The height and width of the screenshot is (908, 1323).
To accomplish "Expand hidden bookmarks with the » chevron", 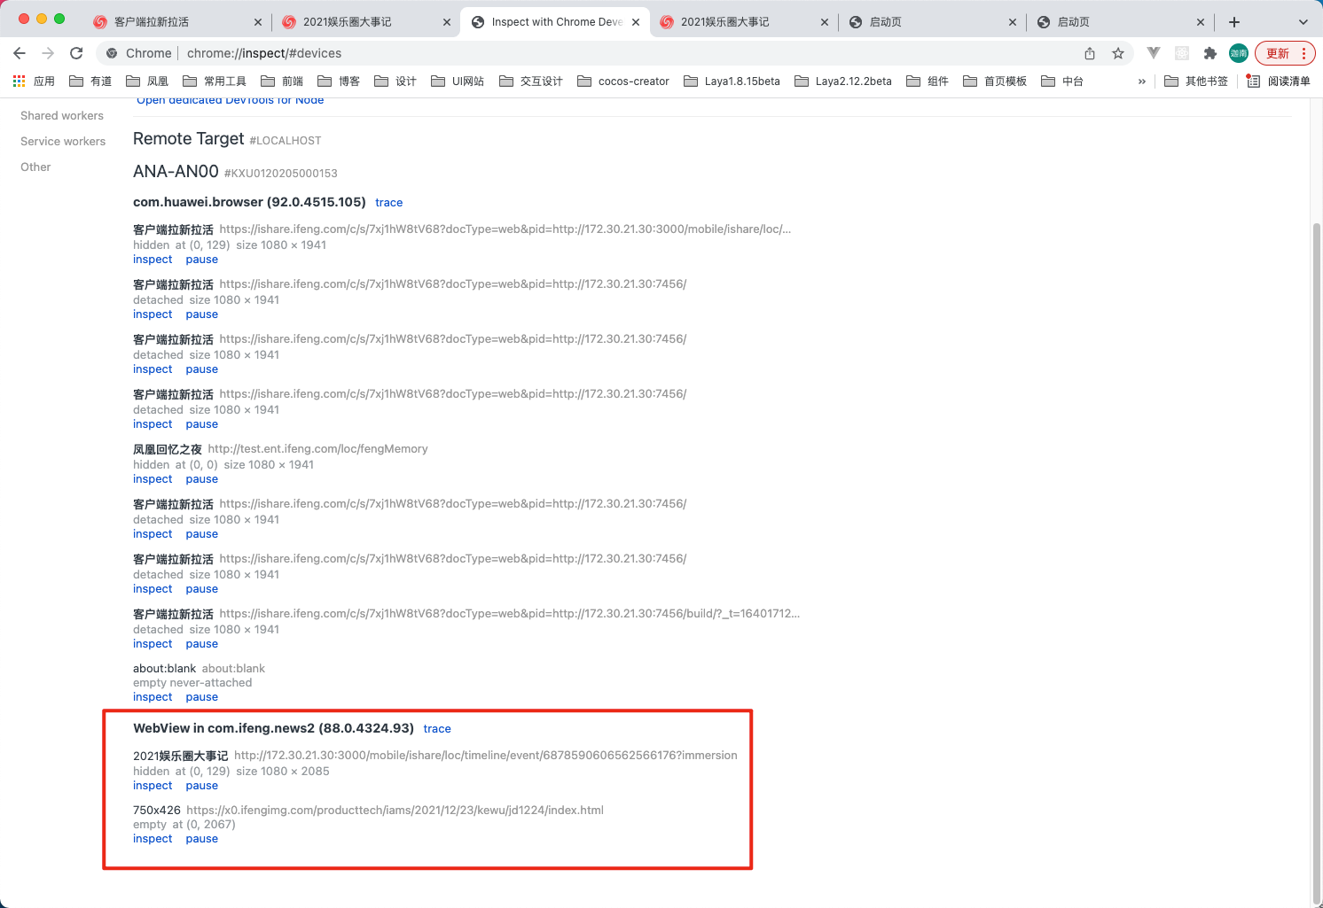I will click(1142, 81).
